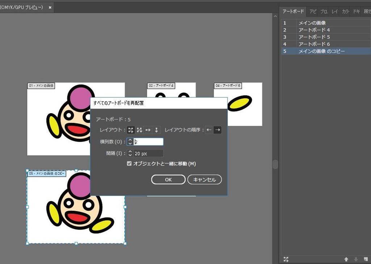Click rearrange all artboards icon in panel footer
This screenshot has width=371, height=264.
pos(286,259)
